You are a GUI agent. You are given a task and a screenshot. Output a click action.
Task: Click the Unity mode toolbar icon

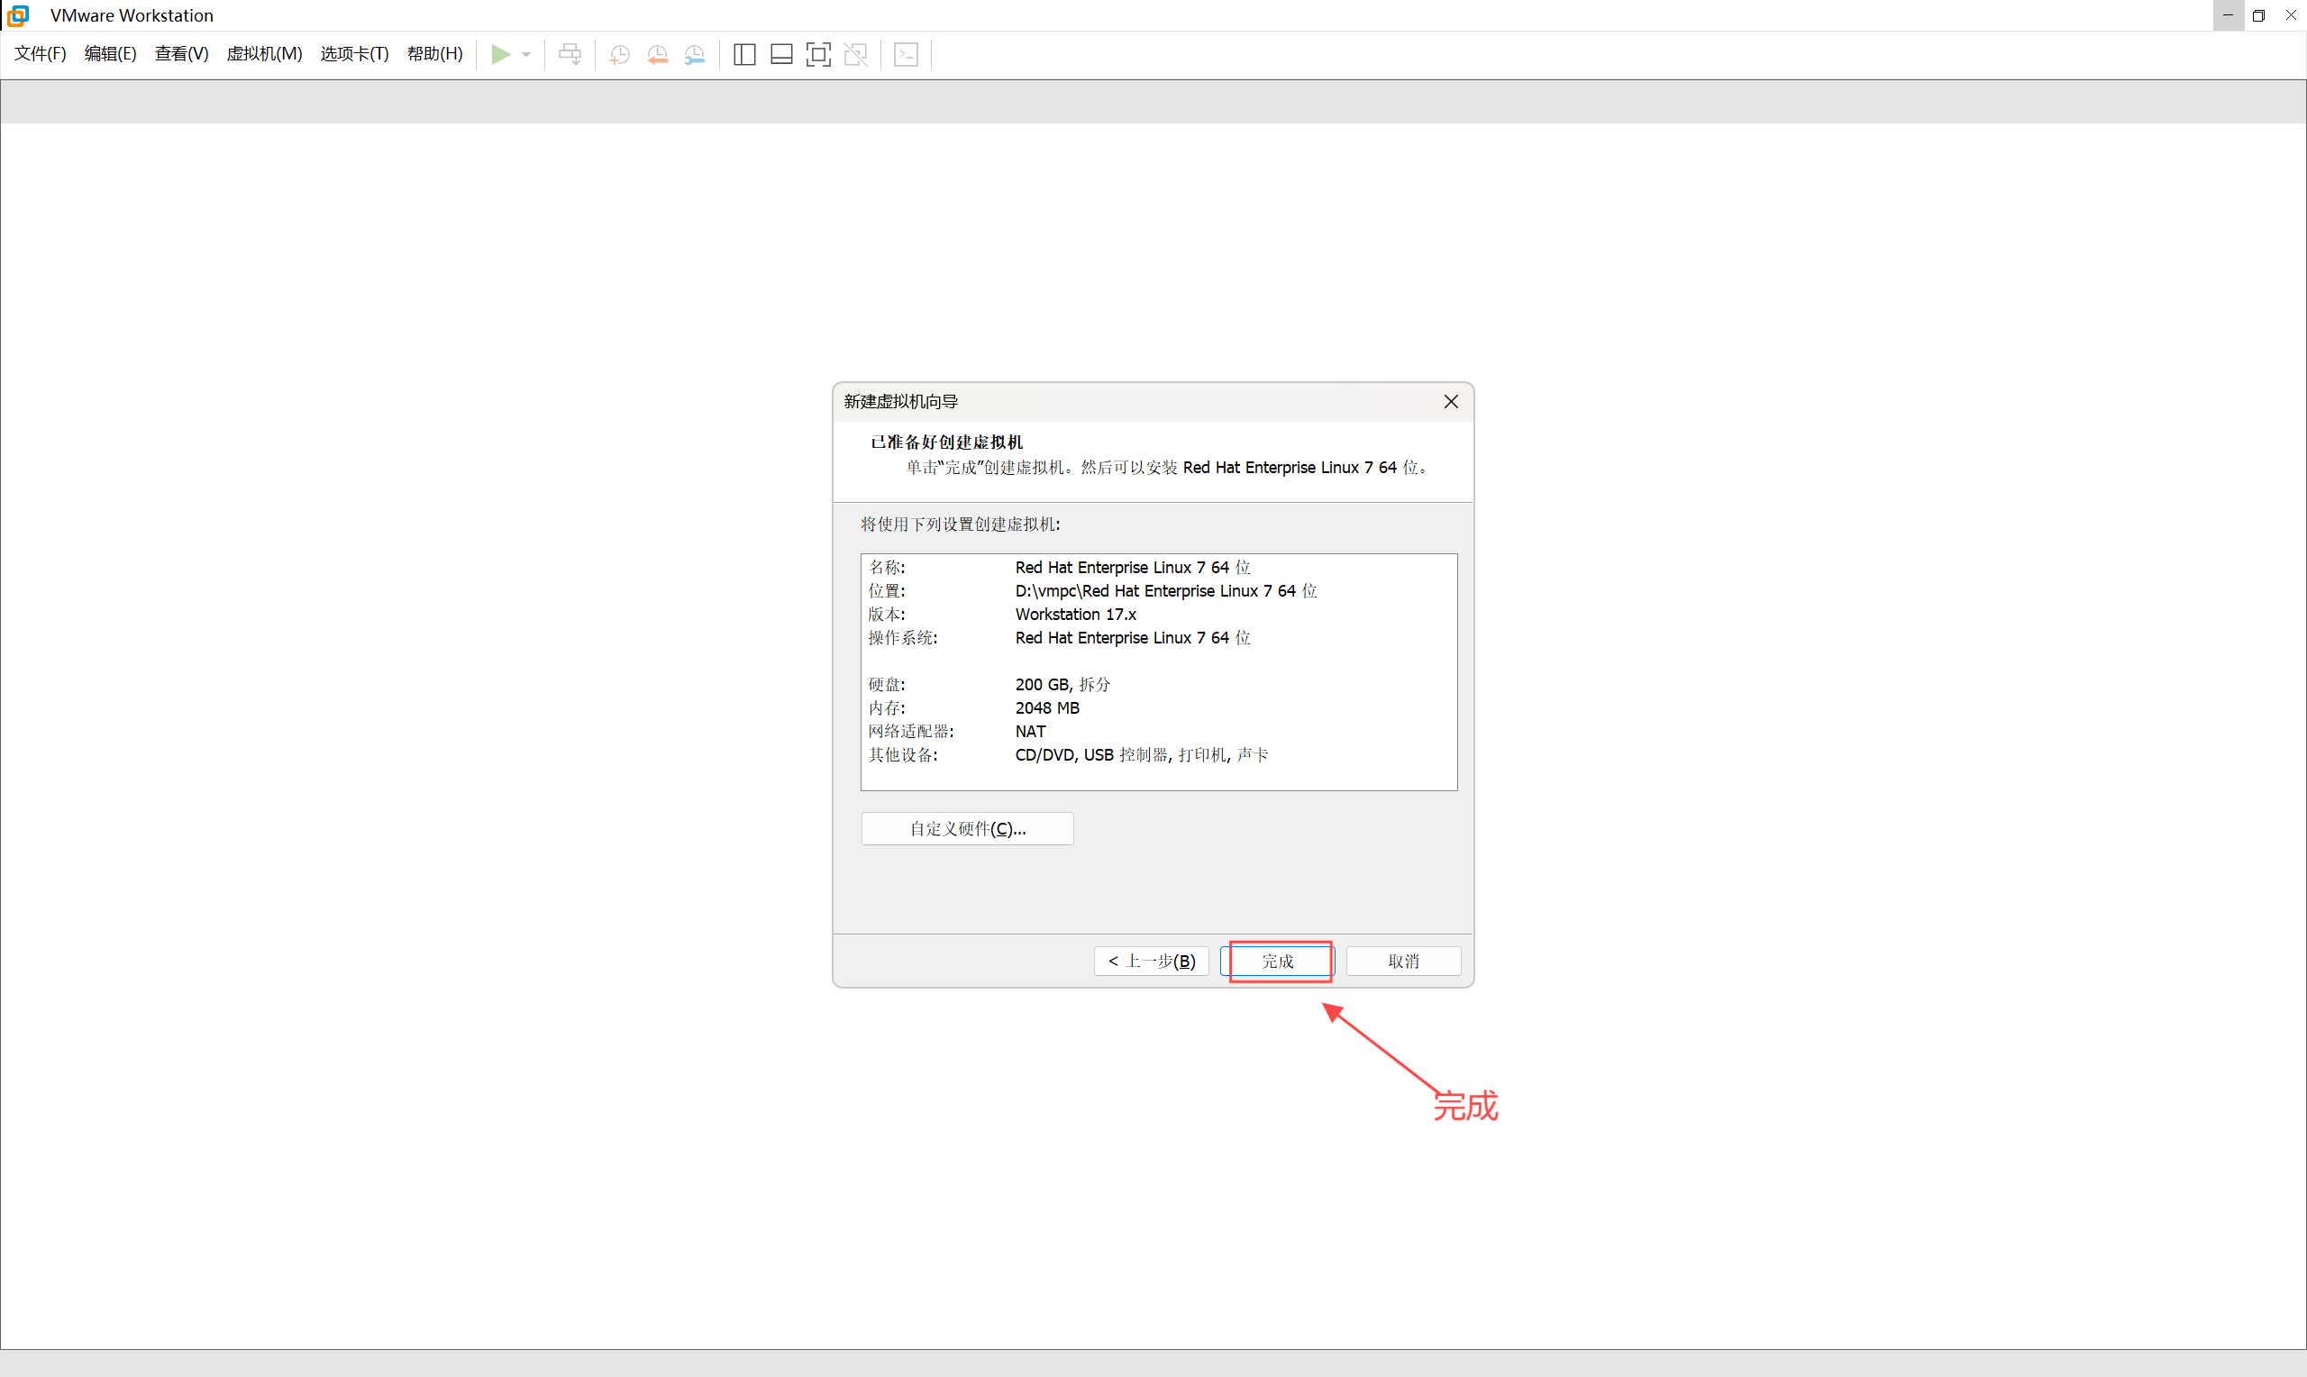(855, 55)
